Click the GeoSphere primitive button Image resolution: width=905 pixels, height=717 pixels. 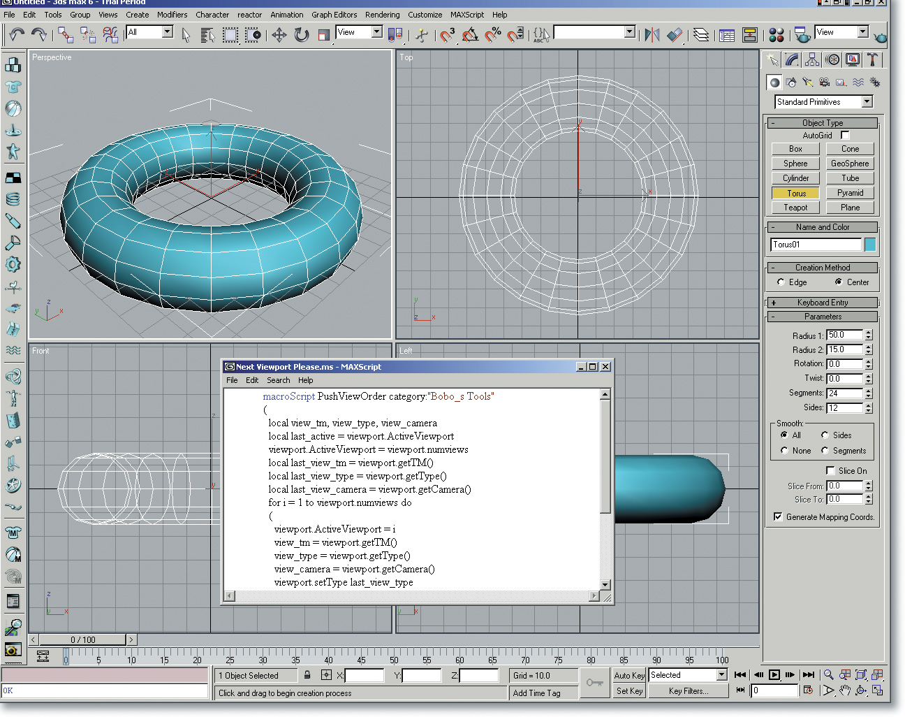pos(850,164)
